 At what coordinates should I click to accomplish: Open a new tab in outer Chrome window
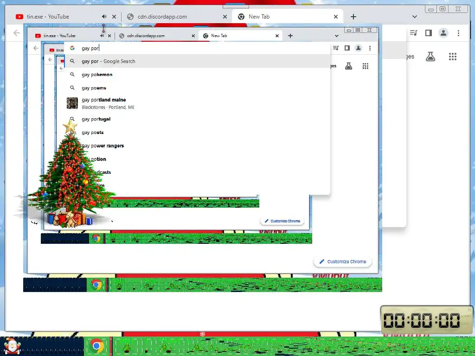coord(353,17)
